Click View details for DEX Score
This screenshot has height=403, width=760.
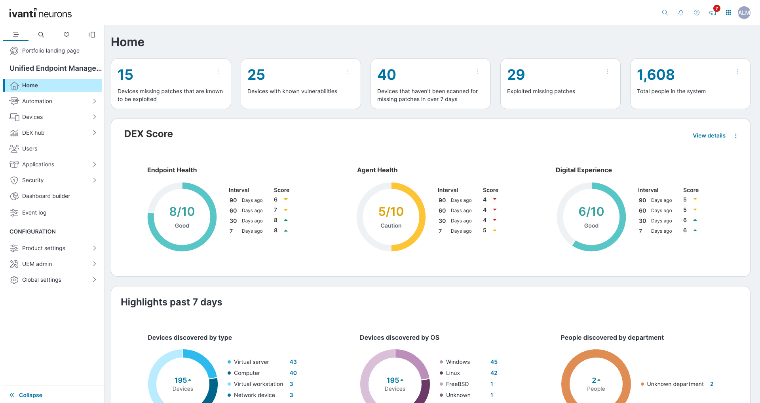pyautogui.click(x=709, y=136)
